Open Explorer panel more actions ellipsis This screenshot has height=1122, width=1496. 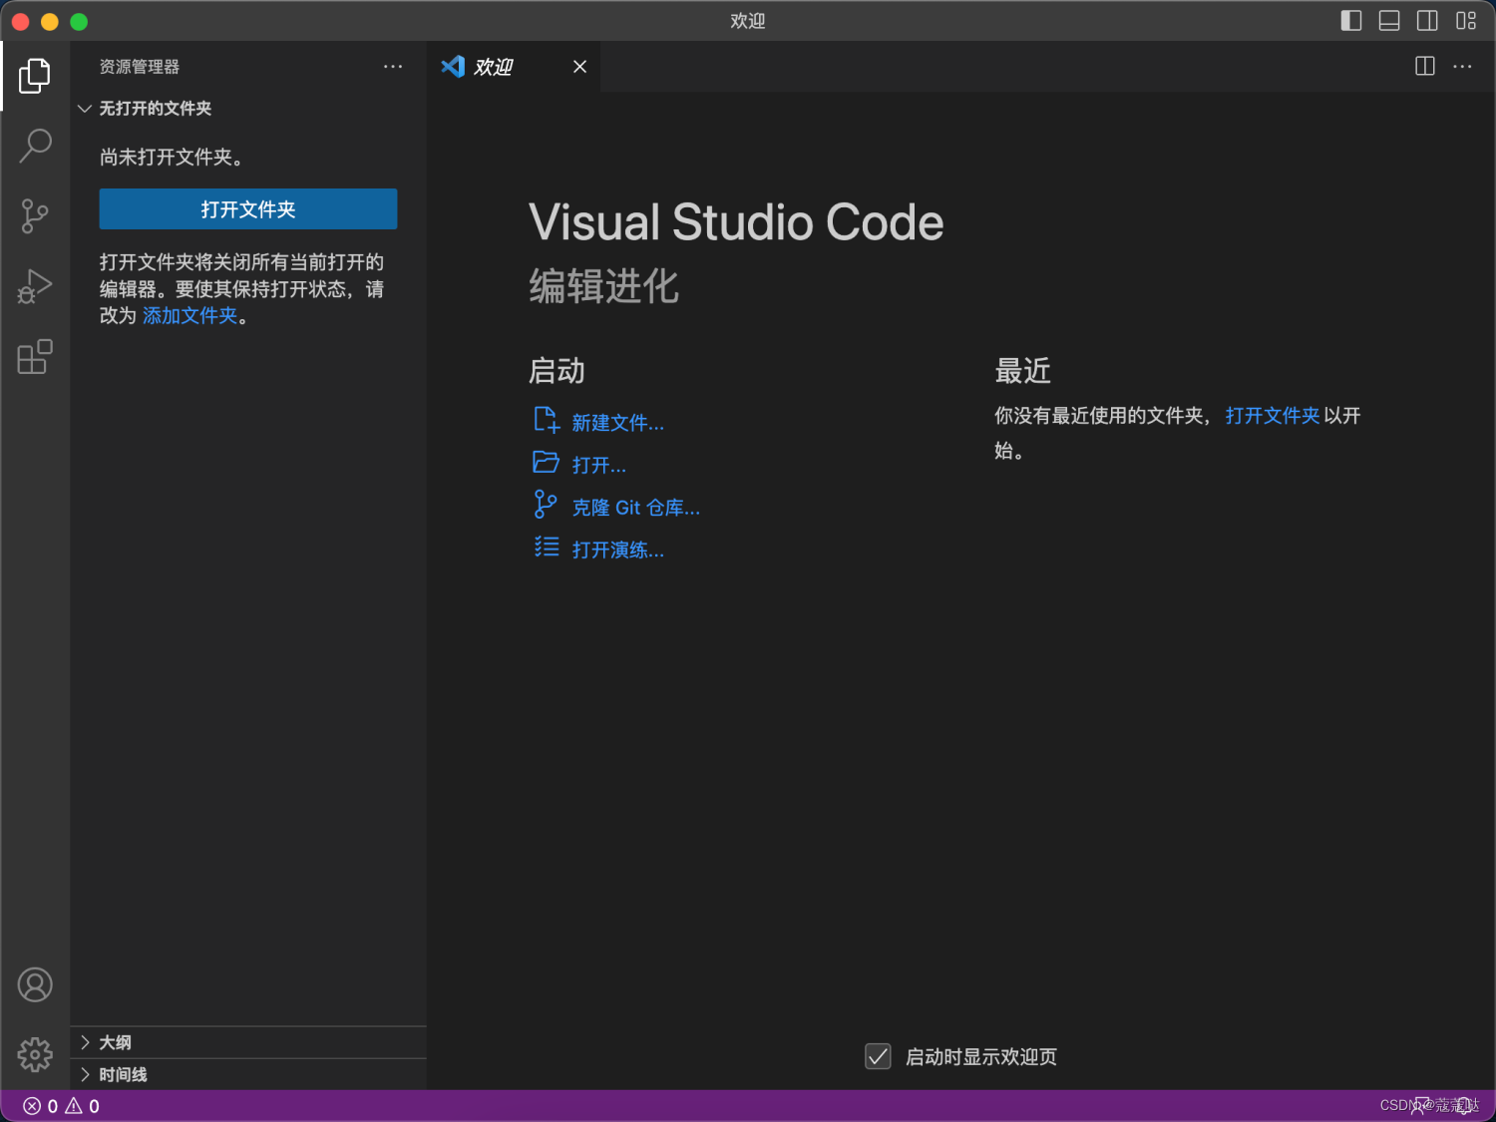coord(393,66)
